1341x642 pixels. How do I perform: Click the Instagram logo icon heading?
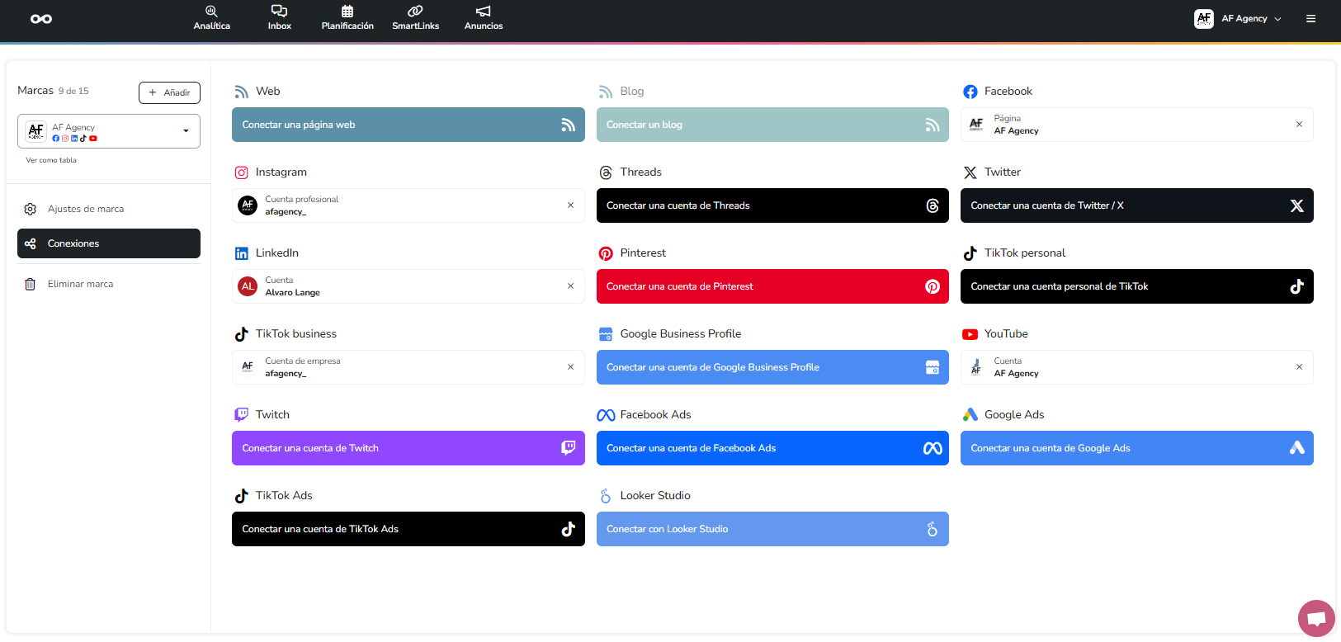[x=242, y=172]
